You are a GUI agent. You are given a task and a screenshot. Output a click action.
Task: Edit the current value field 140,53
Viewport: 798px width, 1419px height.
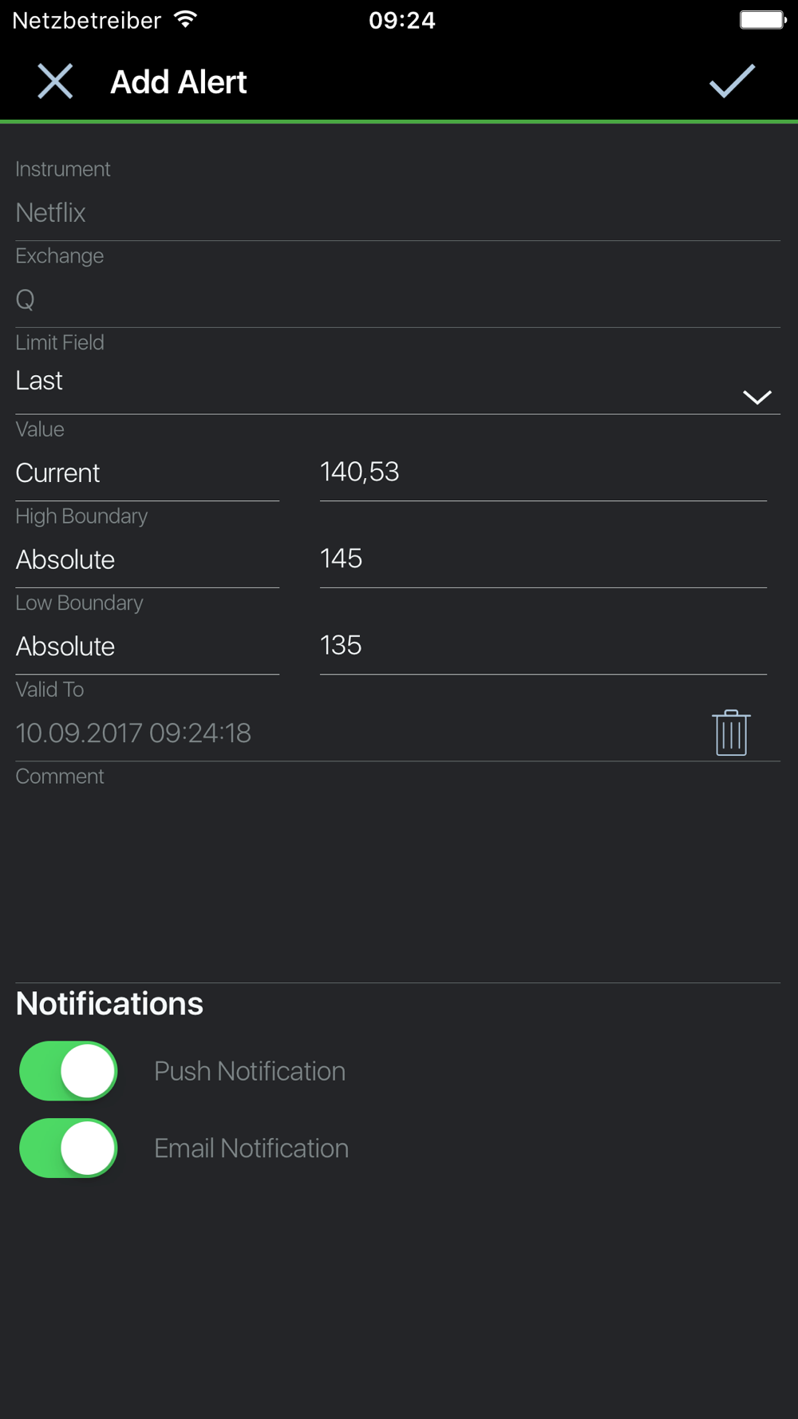(x=543, y=472)
